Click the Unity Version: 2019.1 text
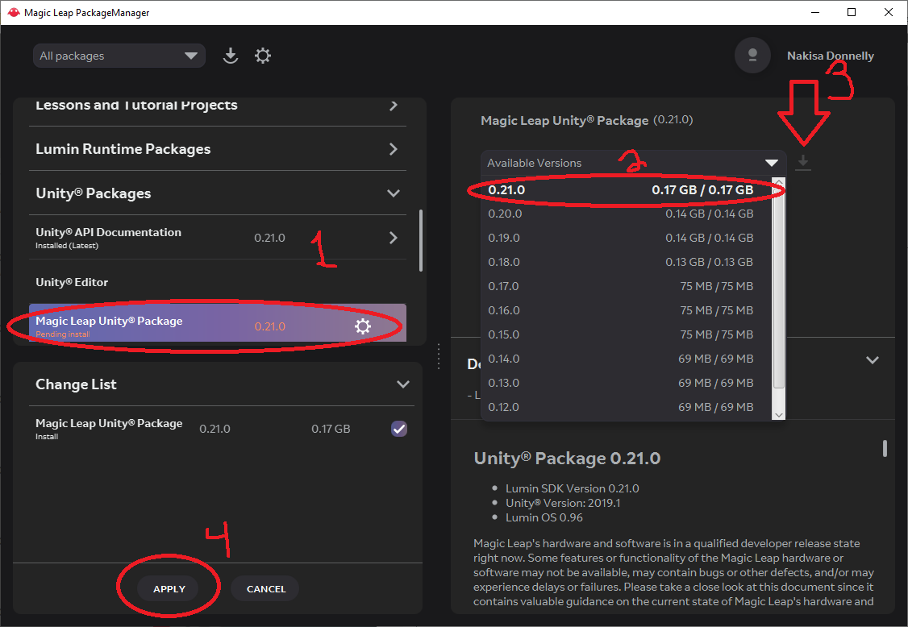Image resolution: width=908 pixels, height=627 pixels. point(563,503)
